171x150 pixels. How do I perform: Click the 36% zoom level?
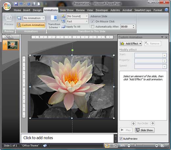(122, 146)
